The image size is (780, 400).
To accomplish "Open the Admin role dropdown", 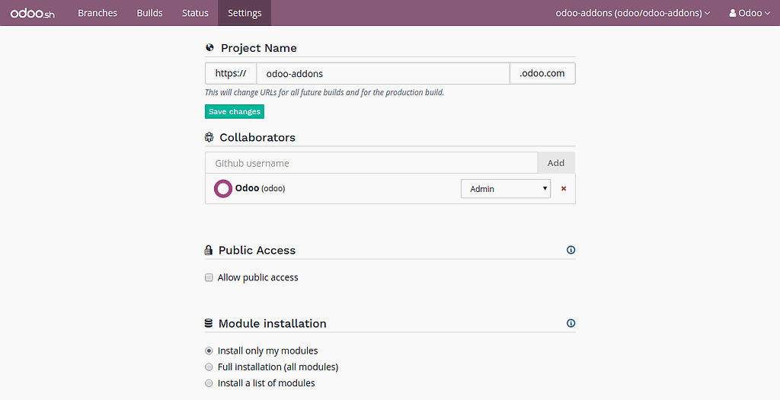I will (x=505, y=189).
